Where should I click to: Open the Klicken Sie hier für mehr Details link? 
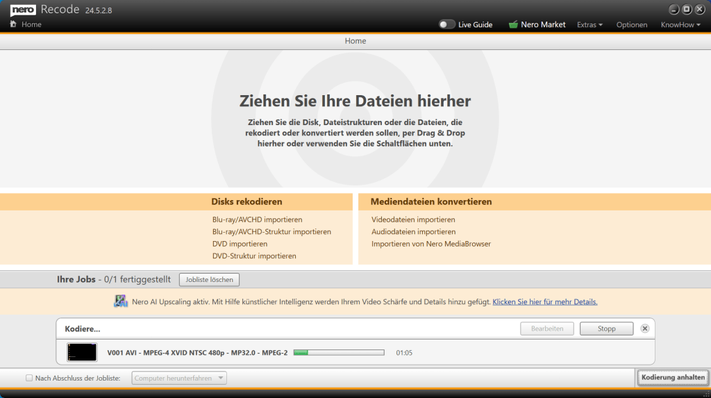[x=544, y=301]
